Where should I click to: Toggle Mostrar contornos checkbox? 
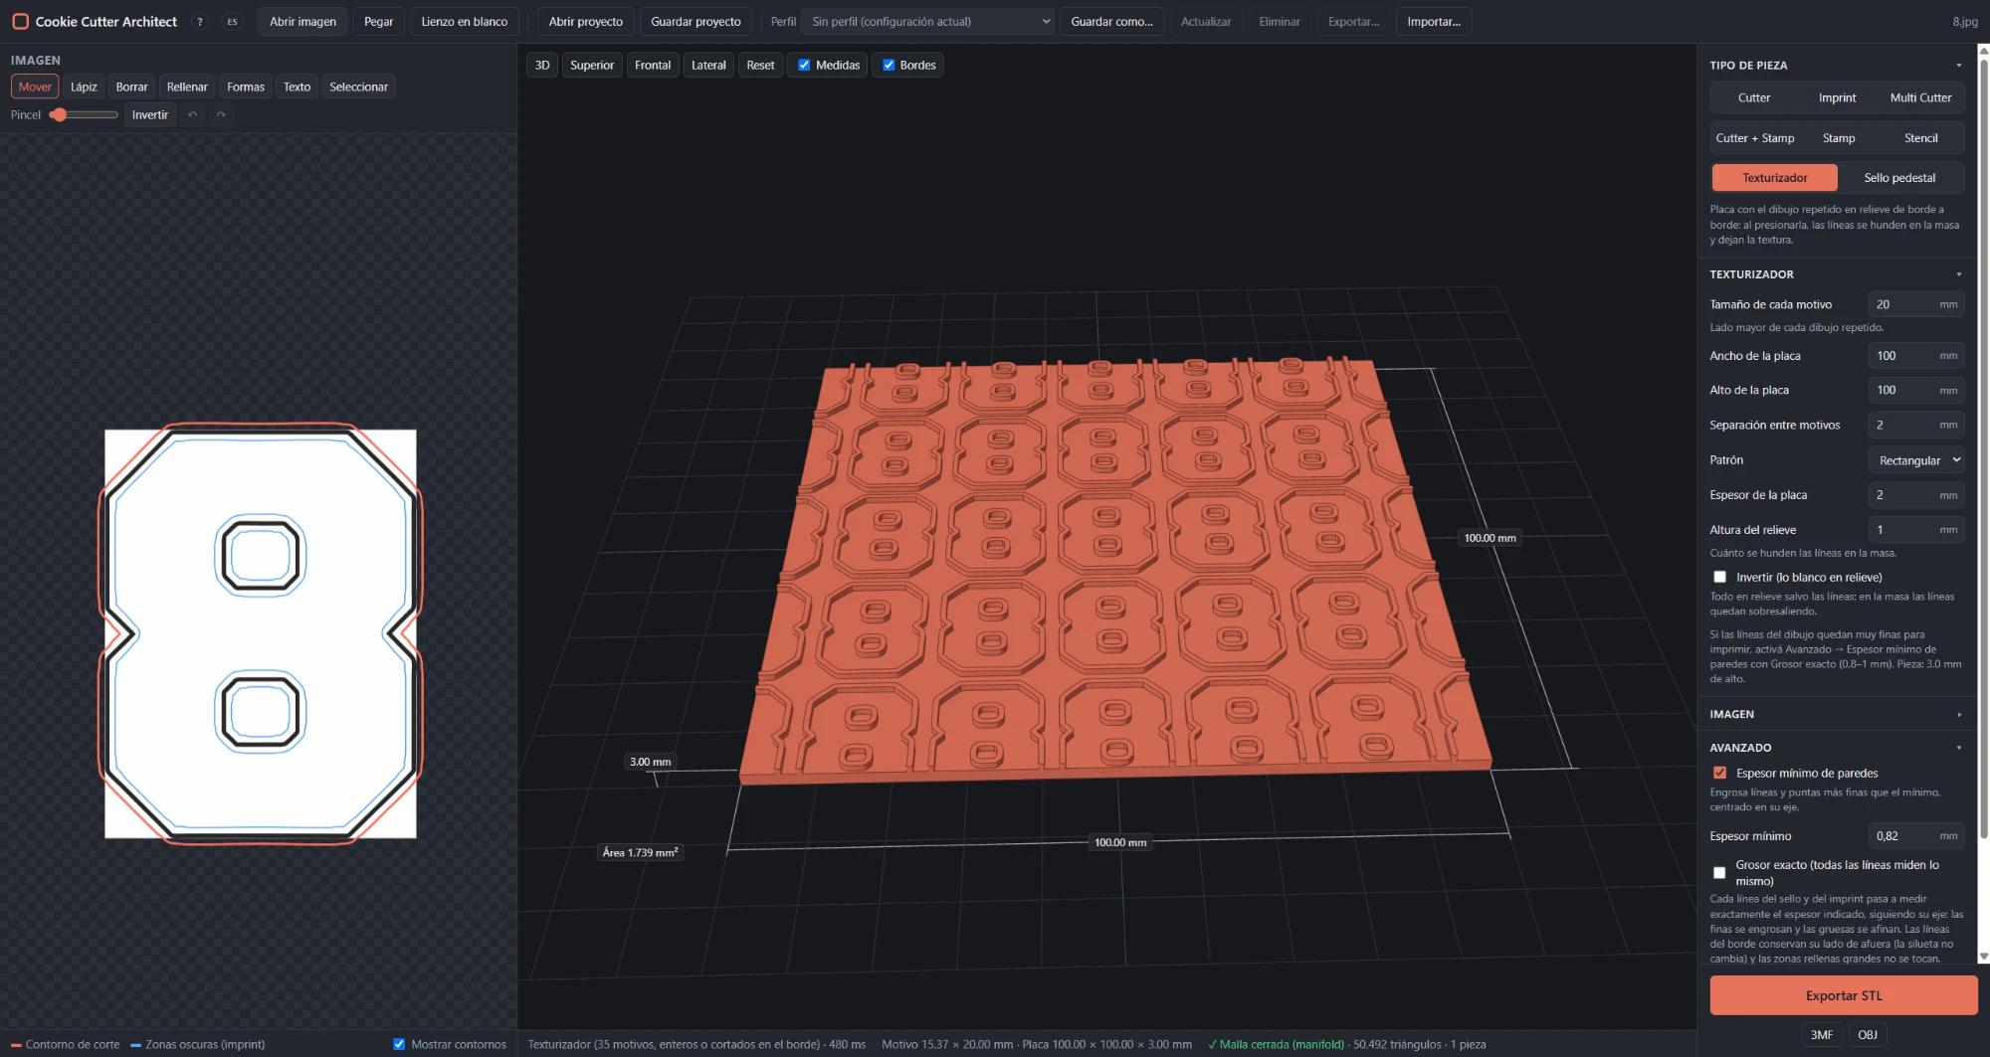(x=399, y=1044)
